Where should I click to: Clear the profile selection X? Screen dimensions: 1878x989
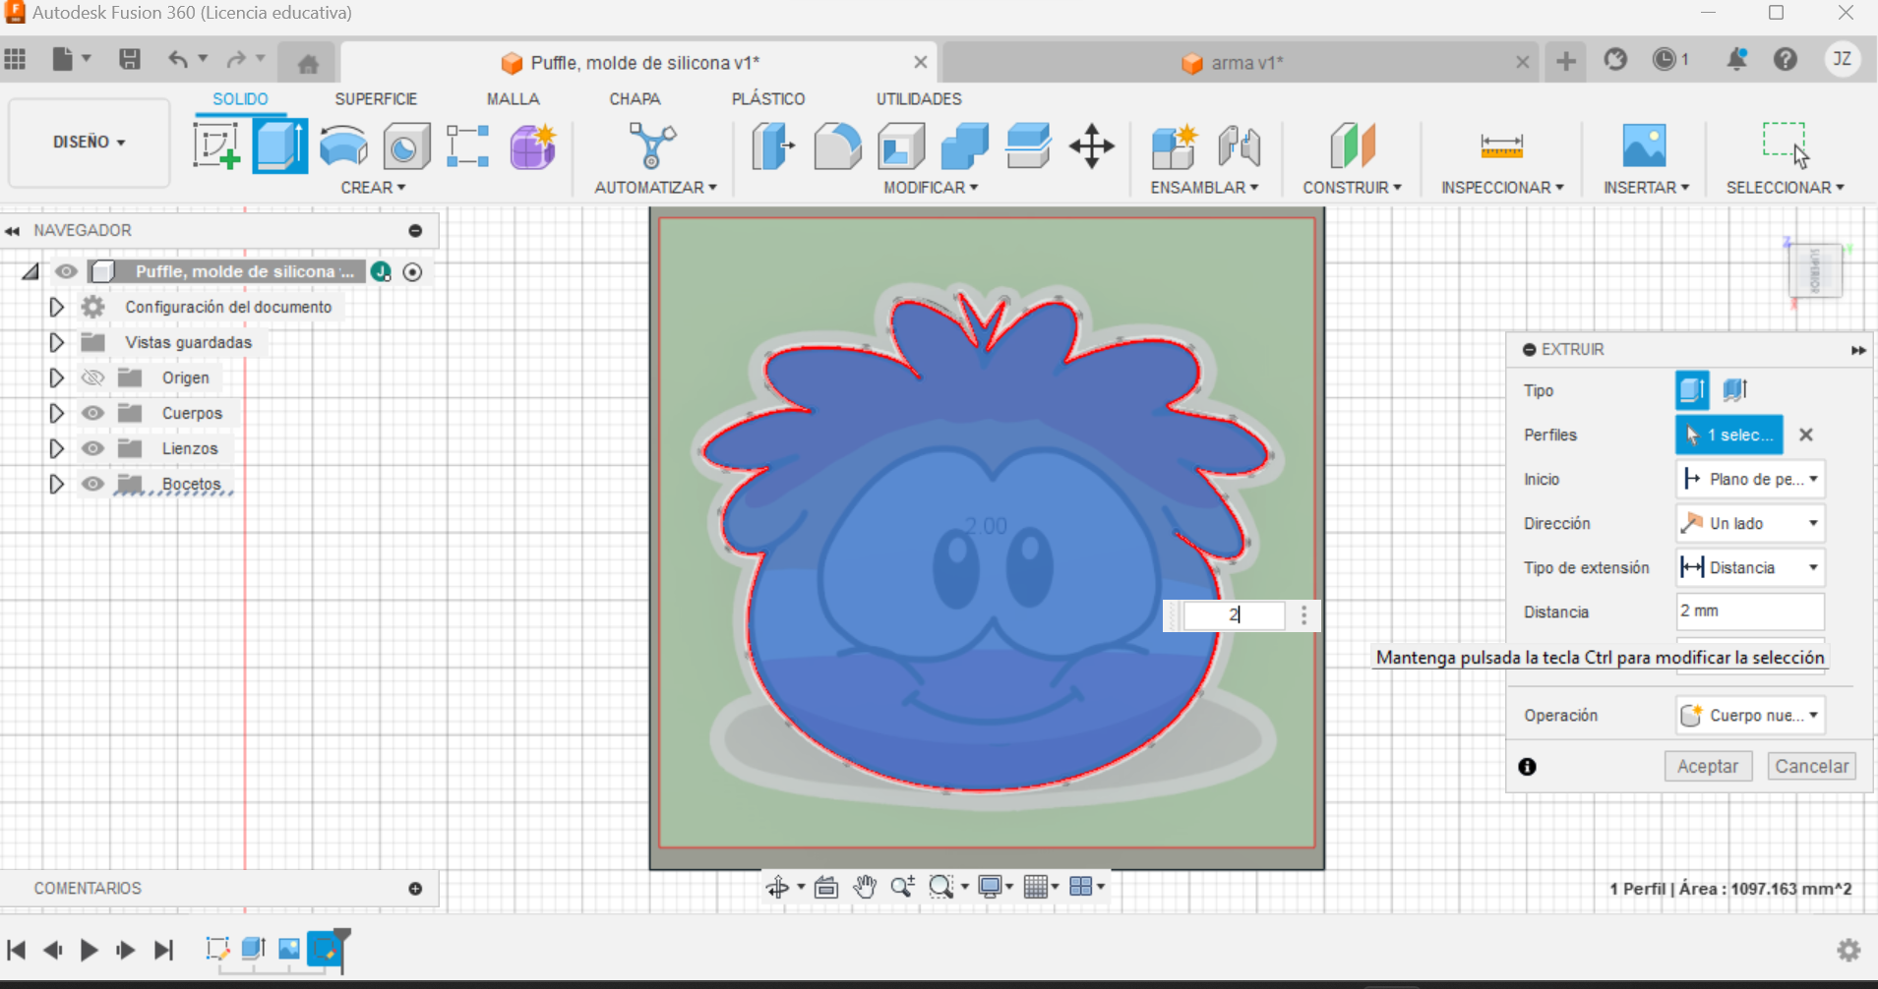[x=1806, y=435]
